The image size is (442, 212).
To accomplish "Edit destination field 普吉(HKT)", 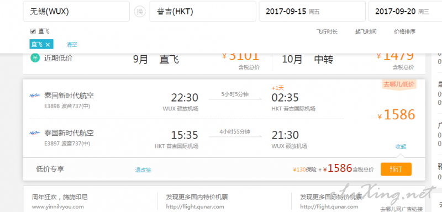I will 203,11.
